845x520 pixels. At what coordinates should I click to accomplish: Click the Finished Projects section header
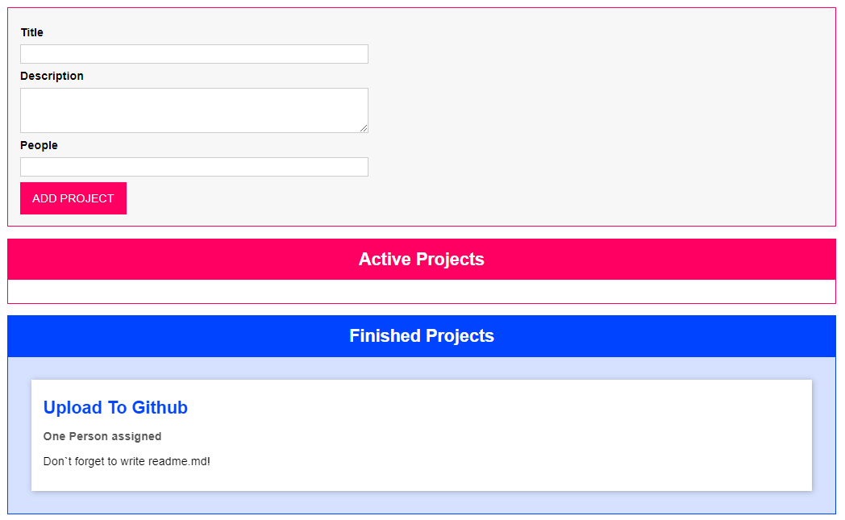click(422, 336)
